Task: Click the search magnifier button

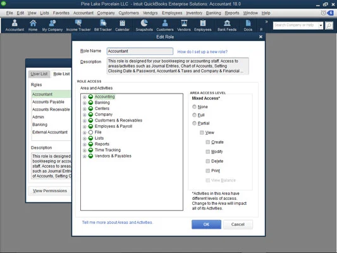Action: click(329, 25)
